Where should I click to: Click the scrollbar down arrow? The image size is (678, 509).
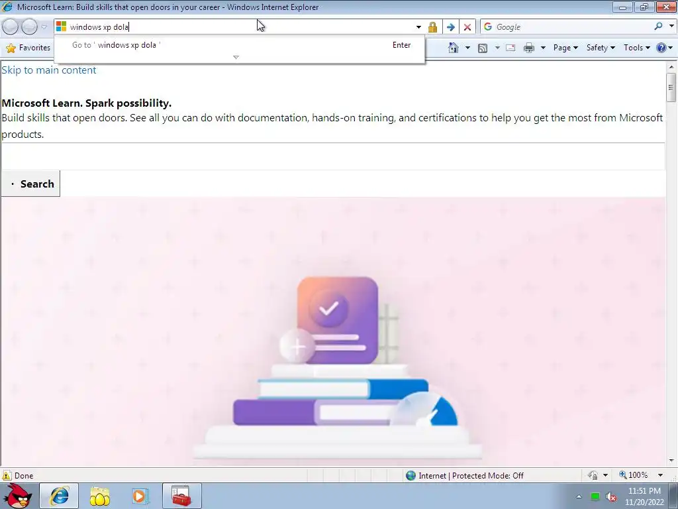pos(671,461)
